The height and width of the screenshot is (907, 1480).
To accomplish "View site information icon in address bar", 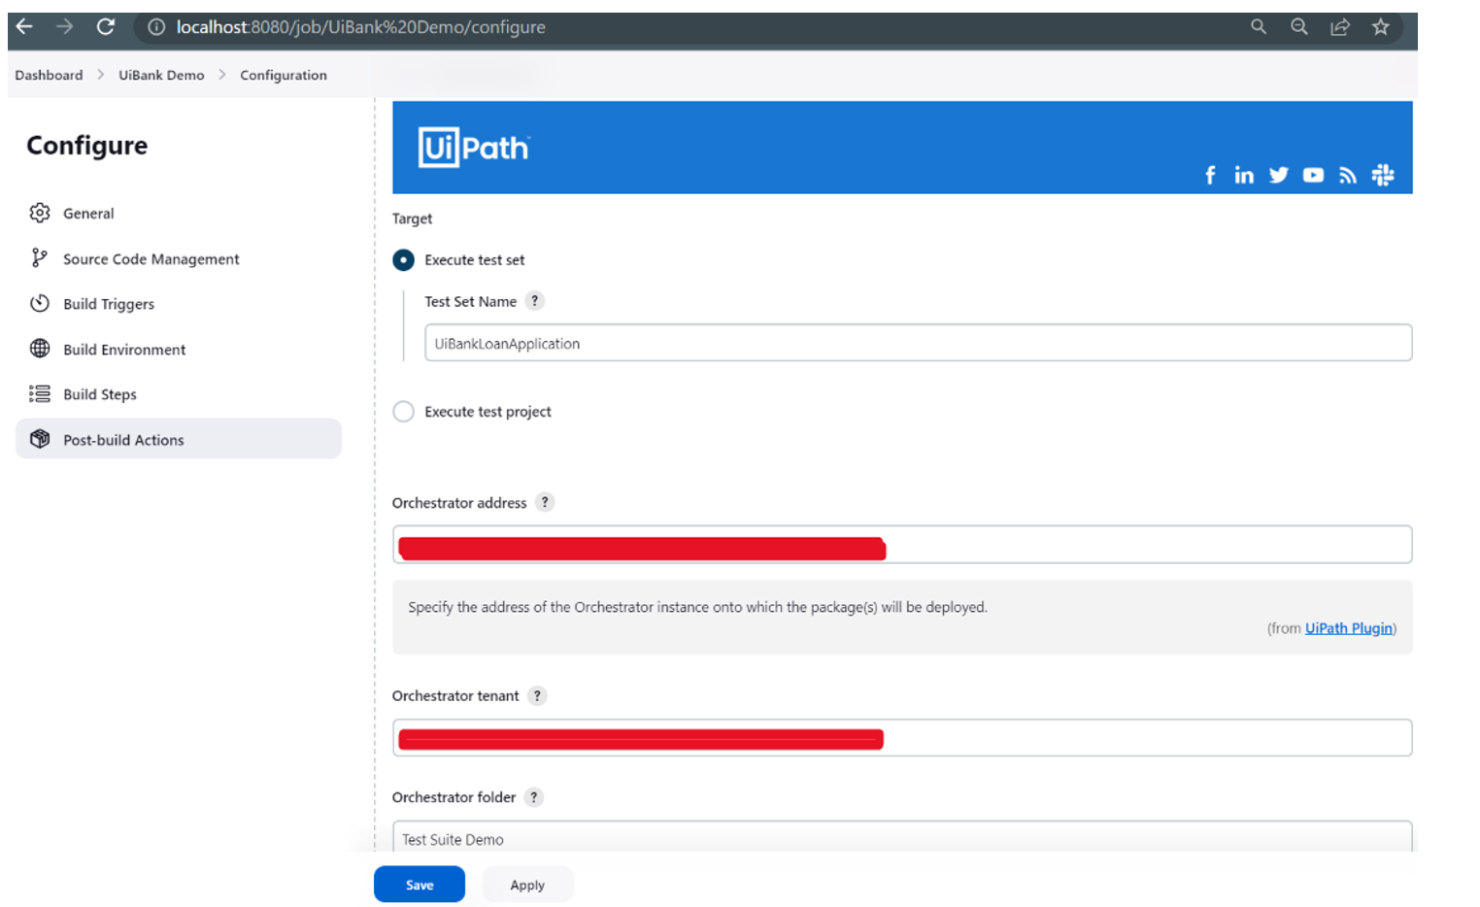I will point(156,27).
